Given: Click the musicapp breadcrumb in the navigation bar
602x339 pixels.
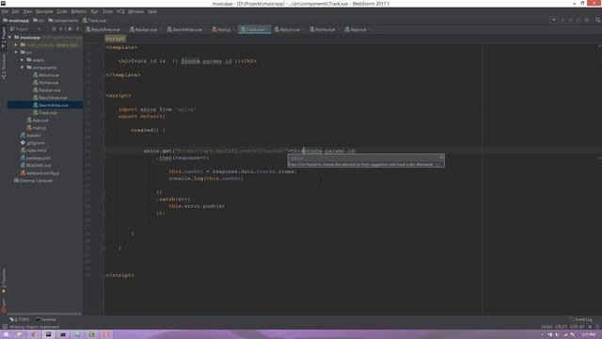Looking at the screenshot, I should (x=16, y=21).
